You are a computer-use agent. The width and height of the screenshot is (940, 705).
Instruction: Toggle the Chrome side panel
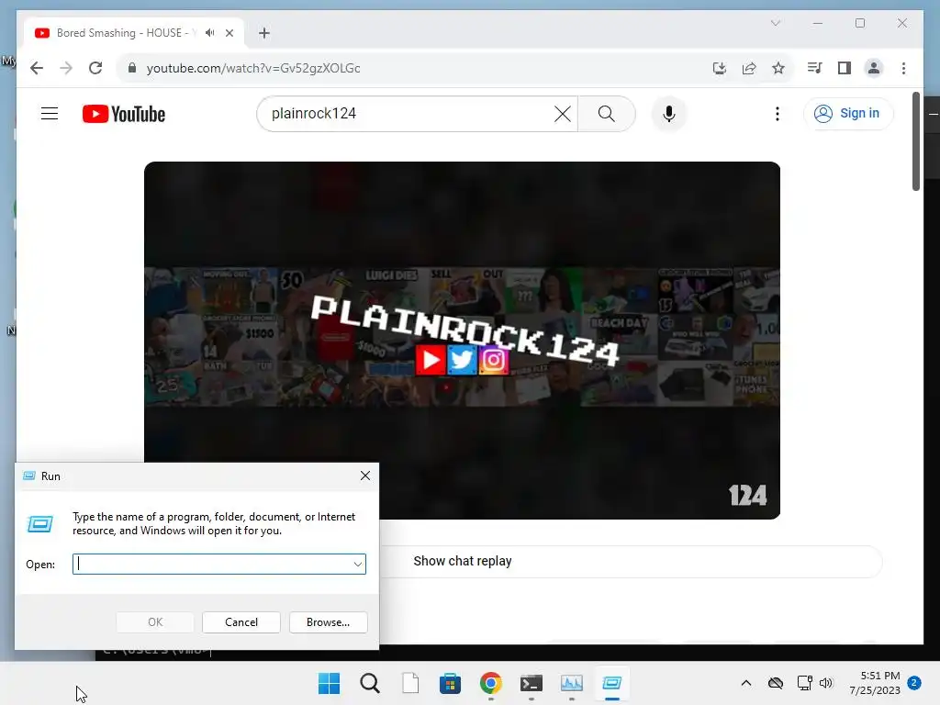pyautogui.click(x=845, y=68)
